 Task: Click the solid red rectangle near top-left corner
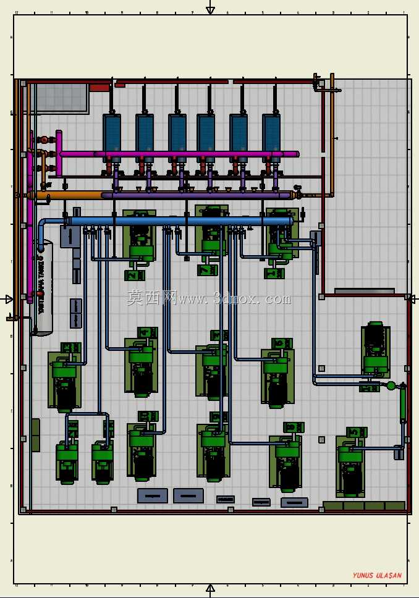(x=99, y=88)
